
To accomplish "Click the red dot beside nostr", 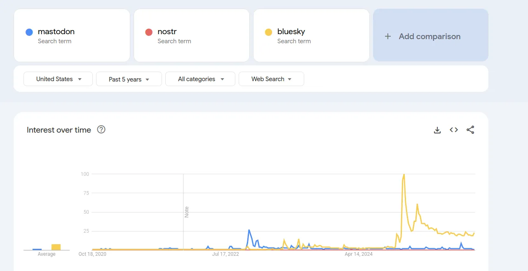I will pos(149,32).
